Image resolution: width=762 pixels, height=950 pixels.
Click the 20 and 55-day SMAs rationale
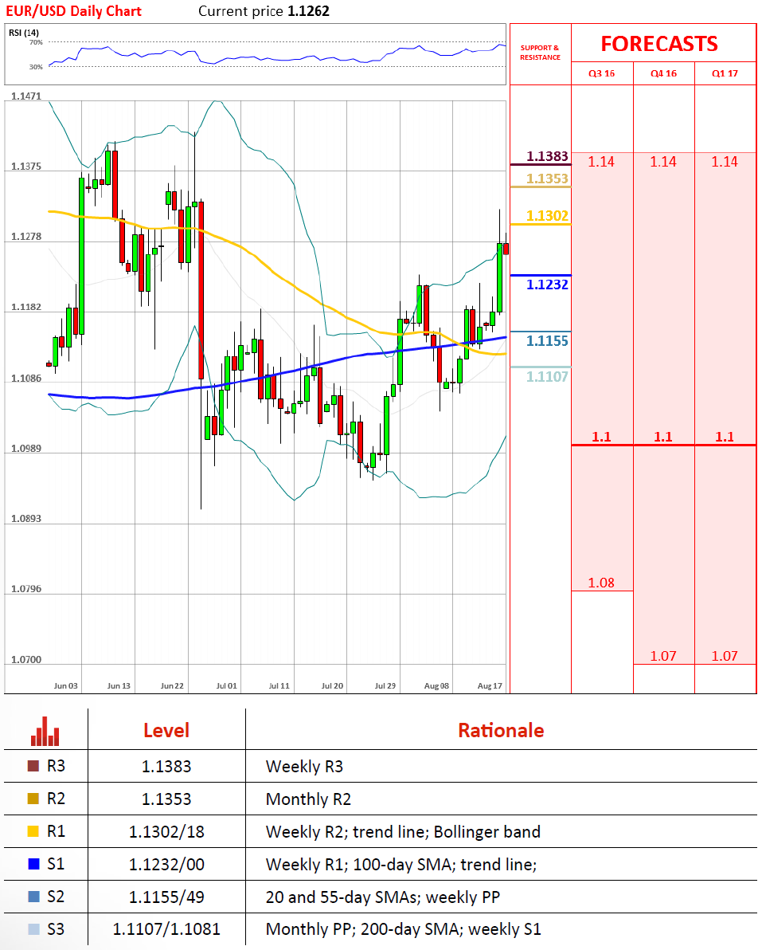[383, 897]
